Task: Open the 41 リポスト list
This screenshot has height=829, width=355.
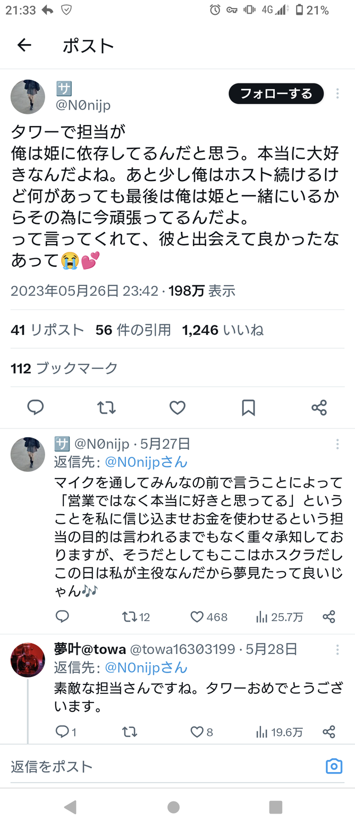Action: coord(47,330)
